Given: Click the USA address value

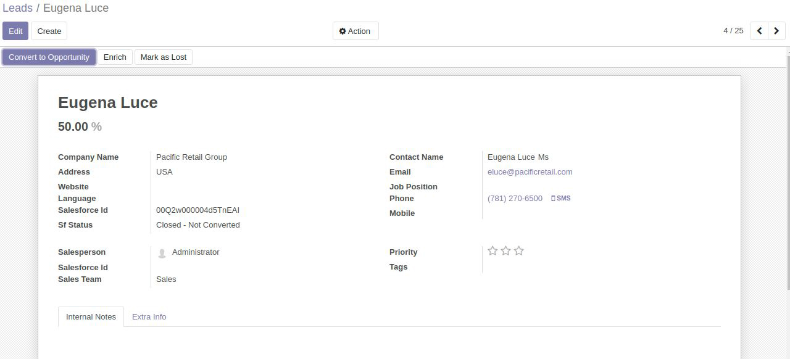Looking at the screenshot, I should [164, 172].
